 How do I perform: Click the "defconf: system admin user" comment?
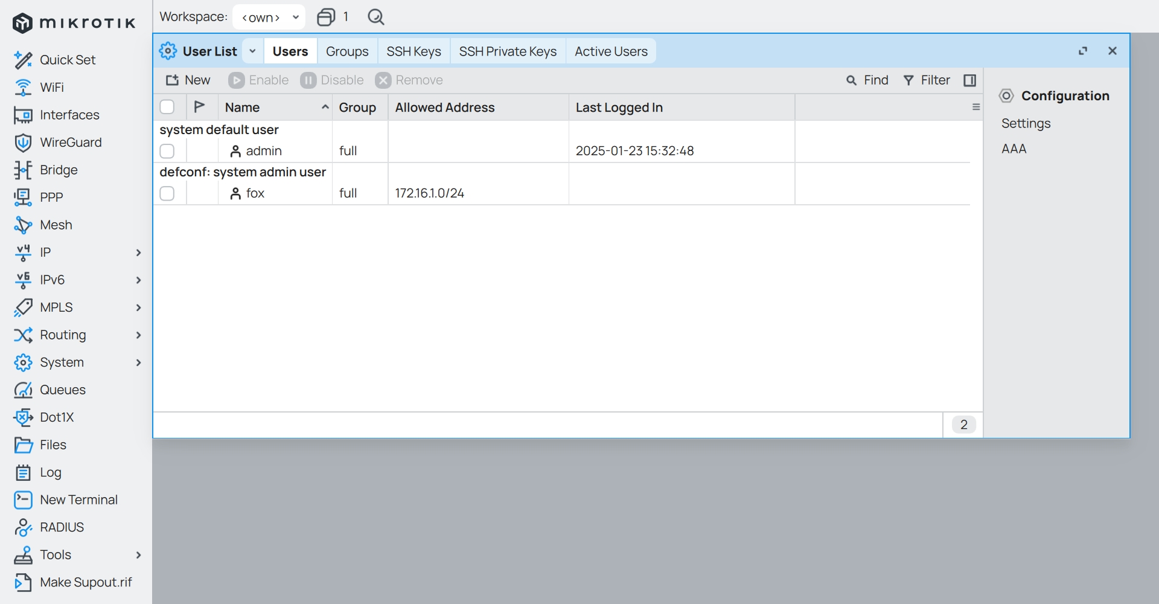coord(243,172)
